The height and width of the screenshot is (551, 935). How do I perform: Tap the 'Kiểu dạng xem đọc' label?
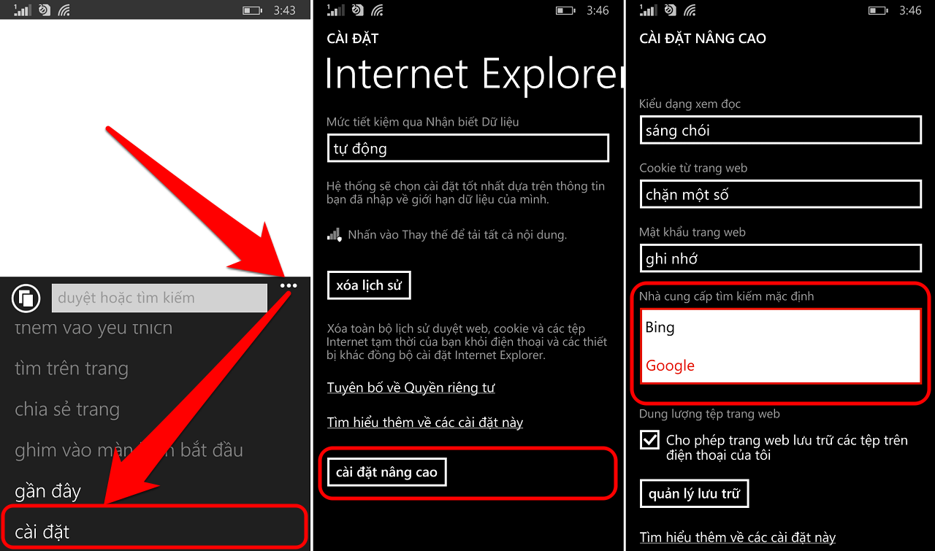point(690,104)
